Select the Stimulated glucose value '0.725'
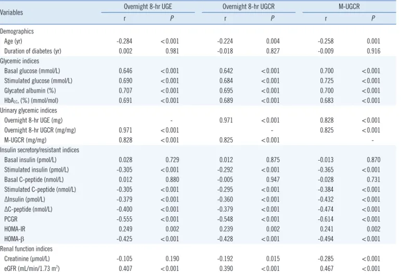The height and width of the screenshot is (274, 401). (327, 81)
